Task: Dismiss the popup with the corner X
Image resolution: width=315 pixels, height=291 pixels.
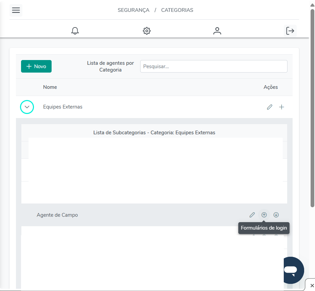Action: coord(312,286)
